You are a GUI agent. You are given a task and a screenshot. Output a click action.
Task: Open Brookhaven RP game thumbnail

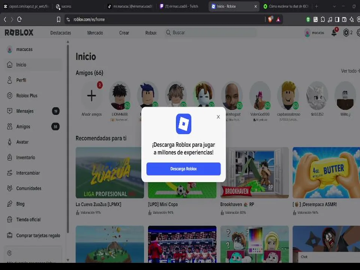(x=254, y=172)
